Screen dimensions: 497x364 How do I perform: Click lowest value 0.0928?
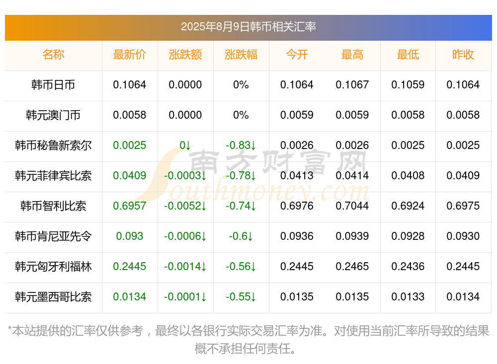(x=408, y=236)
